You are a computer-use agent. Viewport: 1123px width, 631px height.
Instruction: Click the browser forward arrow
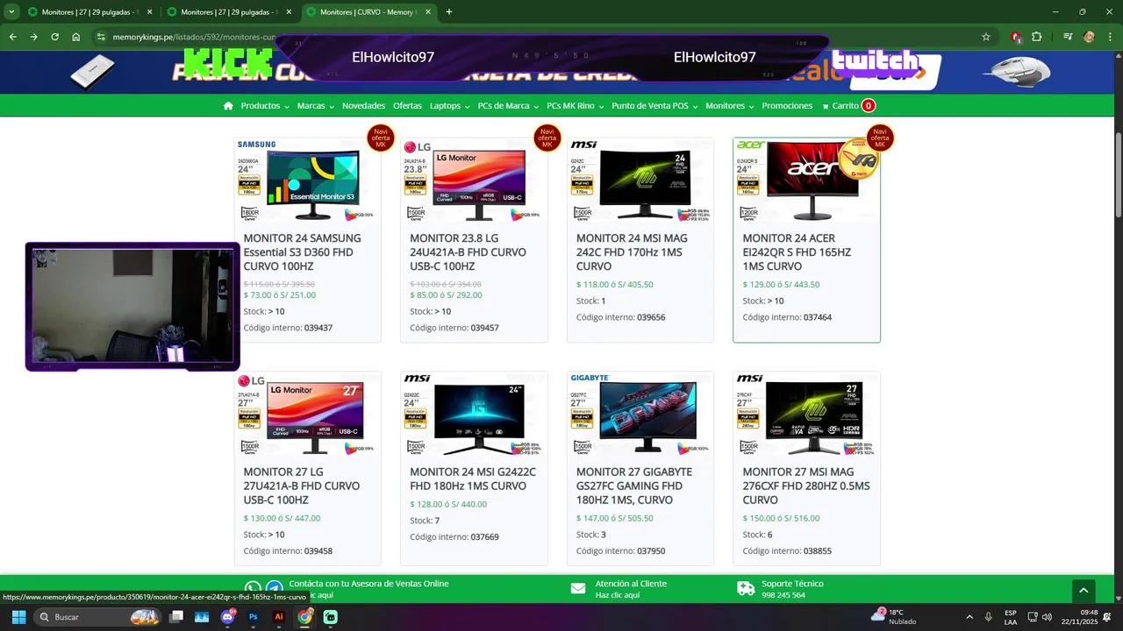(33, 37)
